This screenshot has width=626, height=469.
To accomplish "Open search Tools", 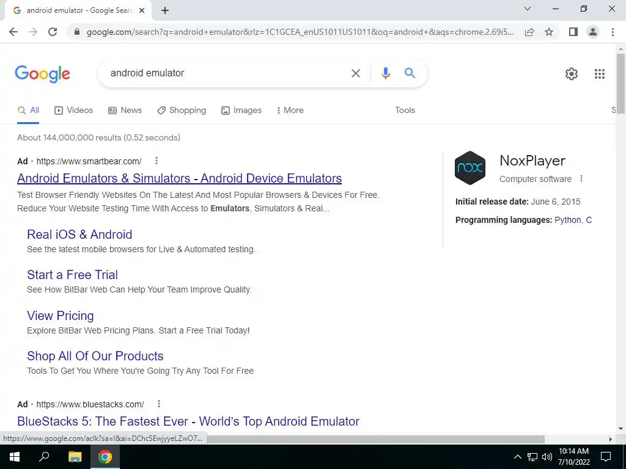I will [x=405, y=110].
